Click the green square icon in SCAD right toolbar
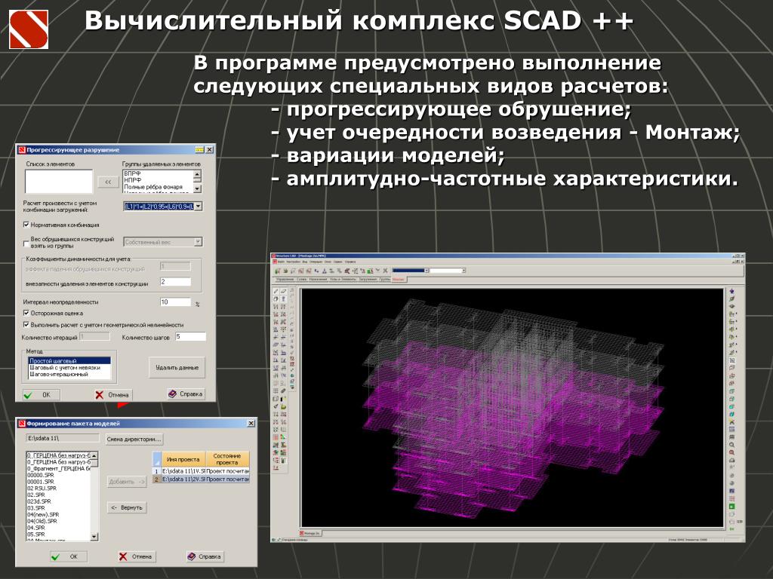773x579 pixels. [732, 506]
